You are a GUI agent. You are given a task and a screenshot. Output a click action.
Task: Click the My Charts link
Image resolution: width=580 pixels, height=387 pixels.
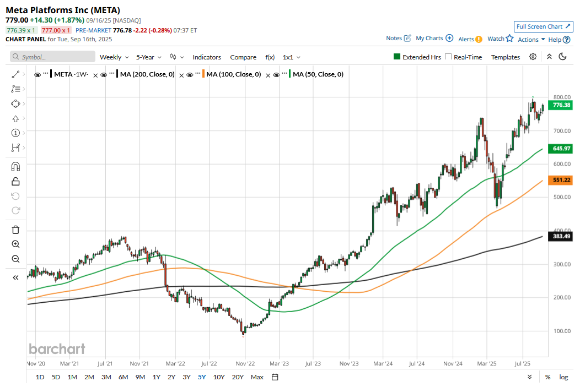[429, 38]
